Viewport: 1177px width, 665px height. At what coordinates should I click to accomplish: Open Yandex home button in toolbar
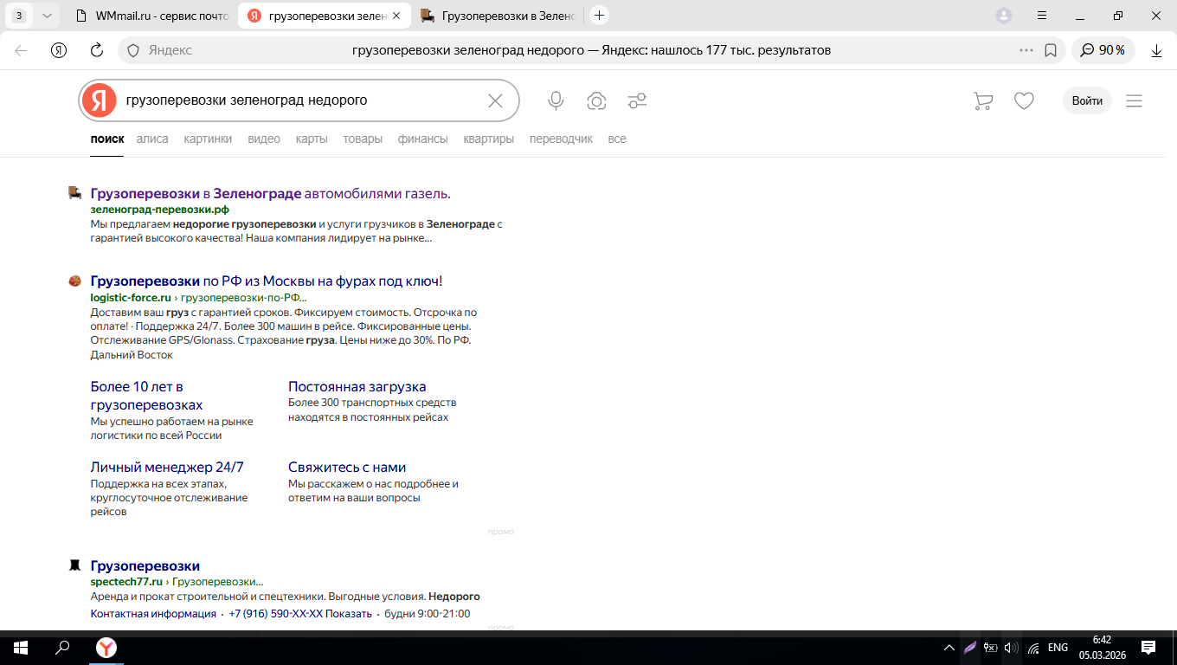point(59,50)
